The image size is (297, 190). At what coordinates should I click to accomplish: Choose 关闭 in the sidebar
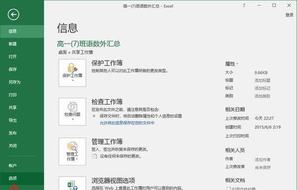[x=22, y=146]
